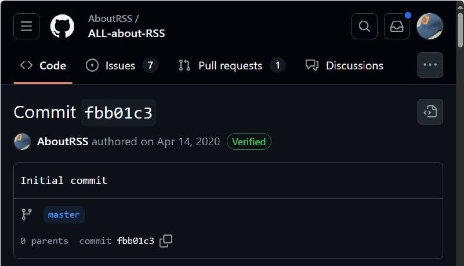Copy full commit SHA fbb01c3

pyautogui.click(x=166, y=241)
